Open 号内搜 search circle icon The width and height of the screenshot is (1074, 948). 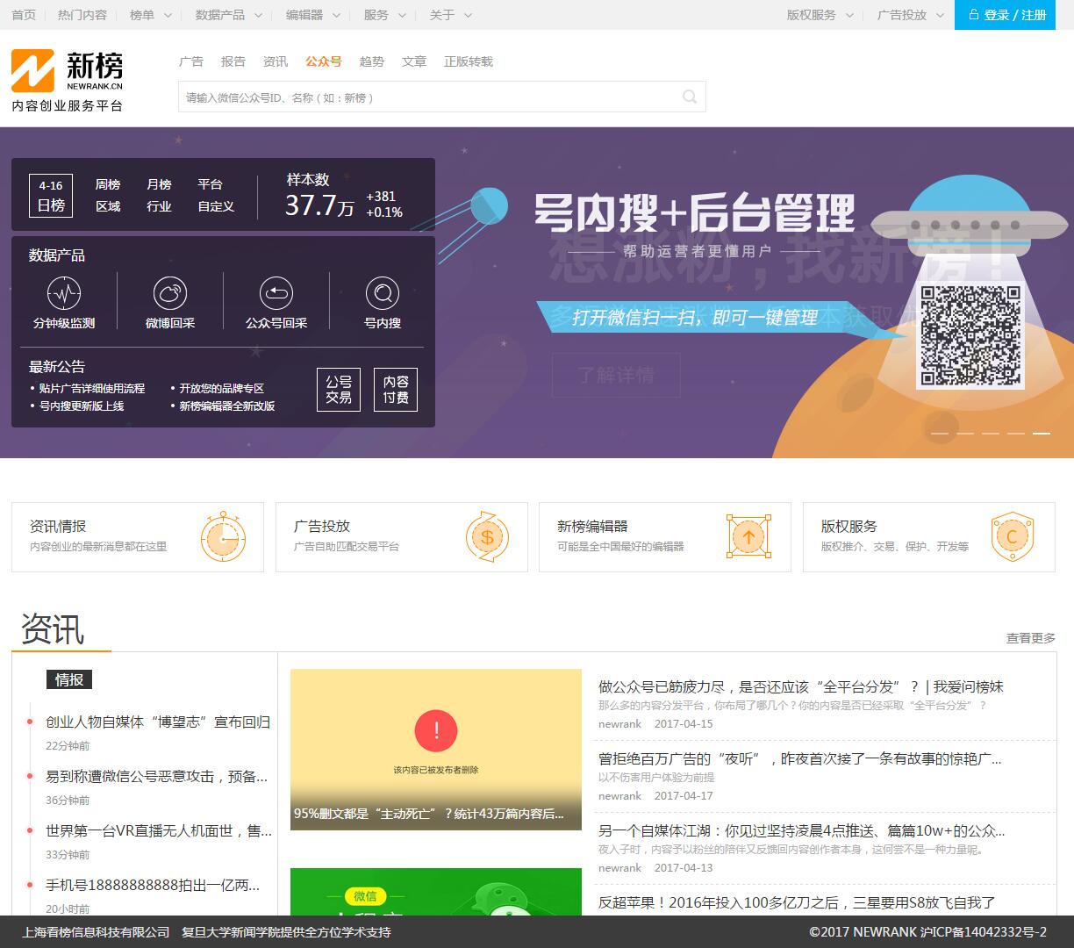click(383, 293)
